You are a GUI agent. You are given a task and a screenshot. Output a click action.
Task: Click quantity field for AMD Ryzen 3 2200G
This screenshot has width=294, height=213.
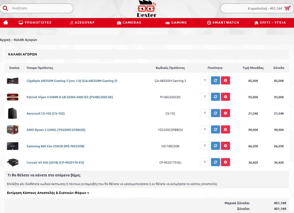pos(205,129)
